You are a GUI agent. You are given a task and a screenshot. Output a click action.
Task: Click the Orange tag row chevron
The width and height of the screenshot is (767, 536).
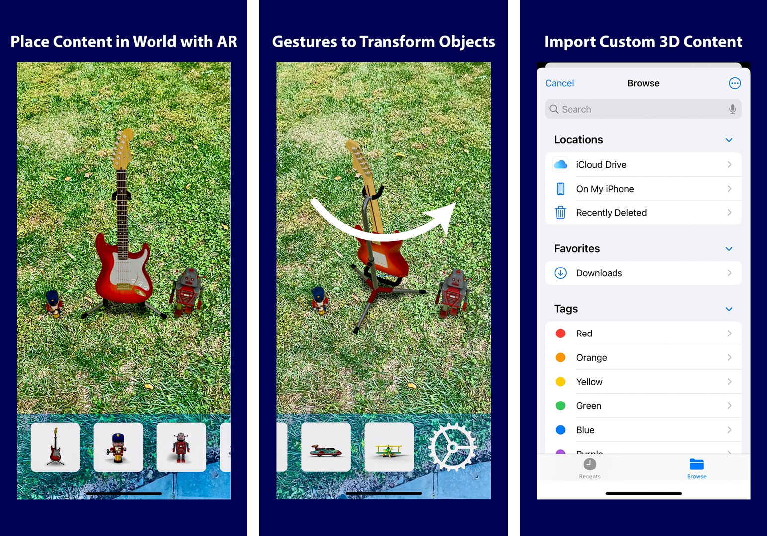coord(729,357)
